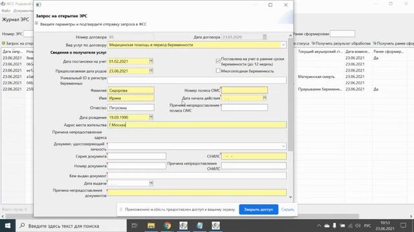Click dialog scrollbar up arrow

[x=290, y=35]
